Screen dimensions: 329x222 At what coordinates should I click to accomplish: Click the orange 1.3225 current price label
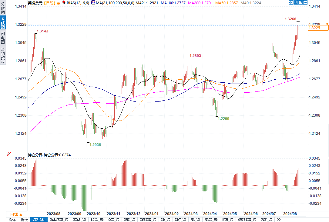pos(318,28)
